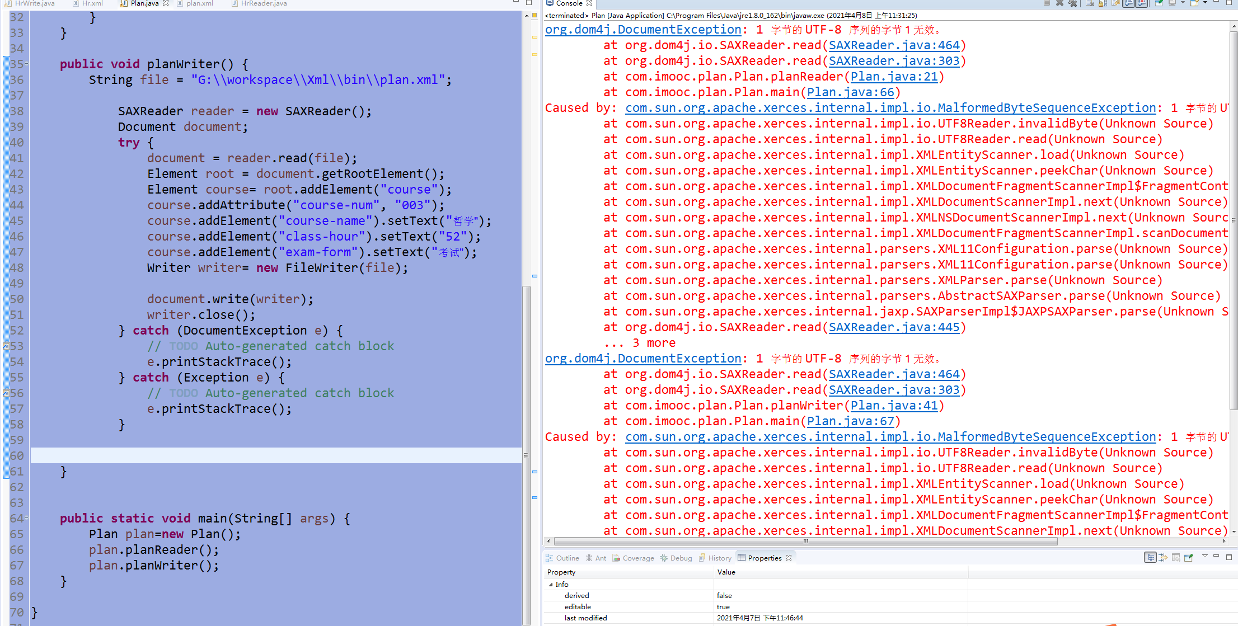Screen dimensions: 1238x626
Task: Switch to the HrWrite.java editor tab
Action: tap(31, 3)
